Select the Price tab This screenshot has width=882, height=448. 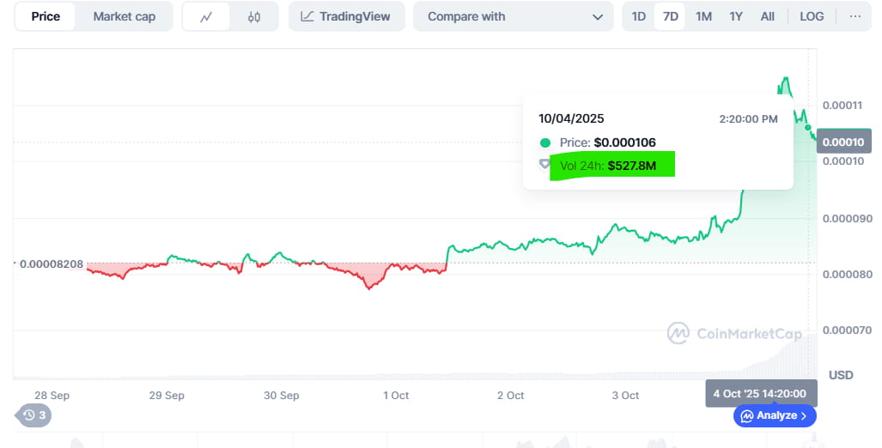tap(45, 16)
